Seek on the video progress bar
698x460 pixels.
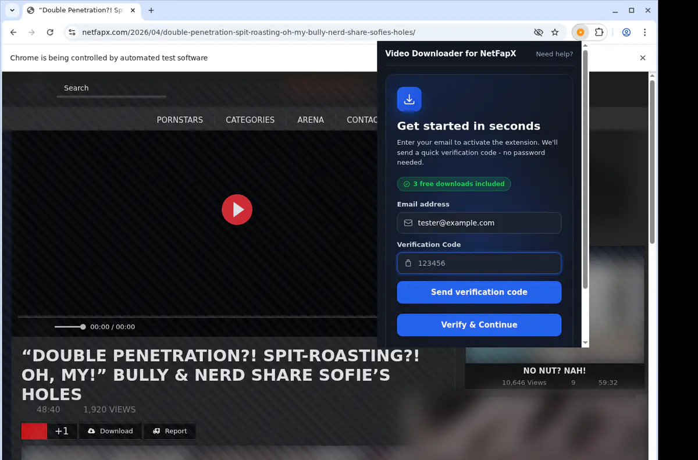(197, 317)
